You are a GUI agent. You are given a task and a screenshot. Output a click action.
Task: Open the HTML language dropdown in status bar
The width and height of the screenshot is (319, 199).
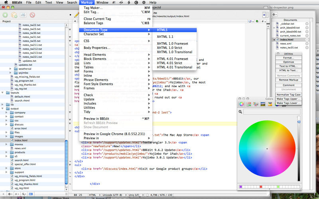click(x=95, y=195)
